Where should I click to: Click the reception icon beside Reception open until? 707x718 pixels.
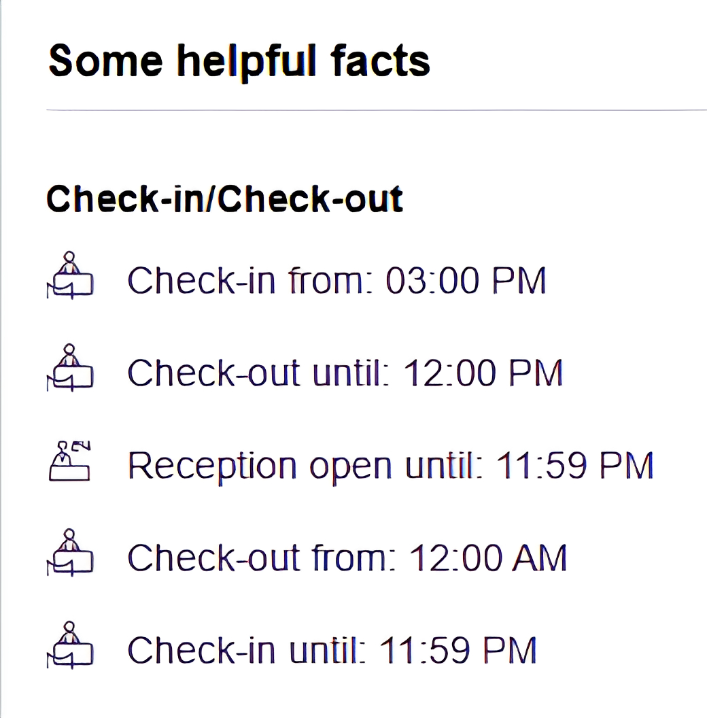click(70, 461)
